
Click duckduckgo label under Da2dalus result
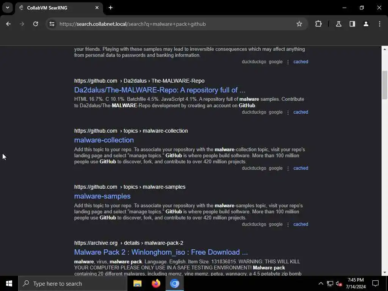tap(254, 112)
